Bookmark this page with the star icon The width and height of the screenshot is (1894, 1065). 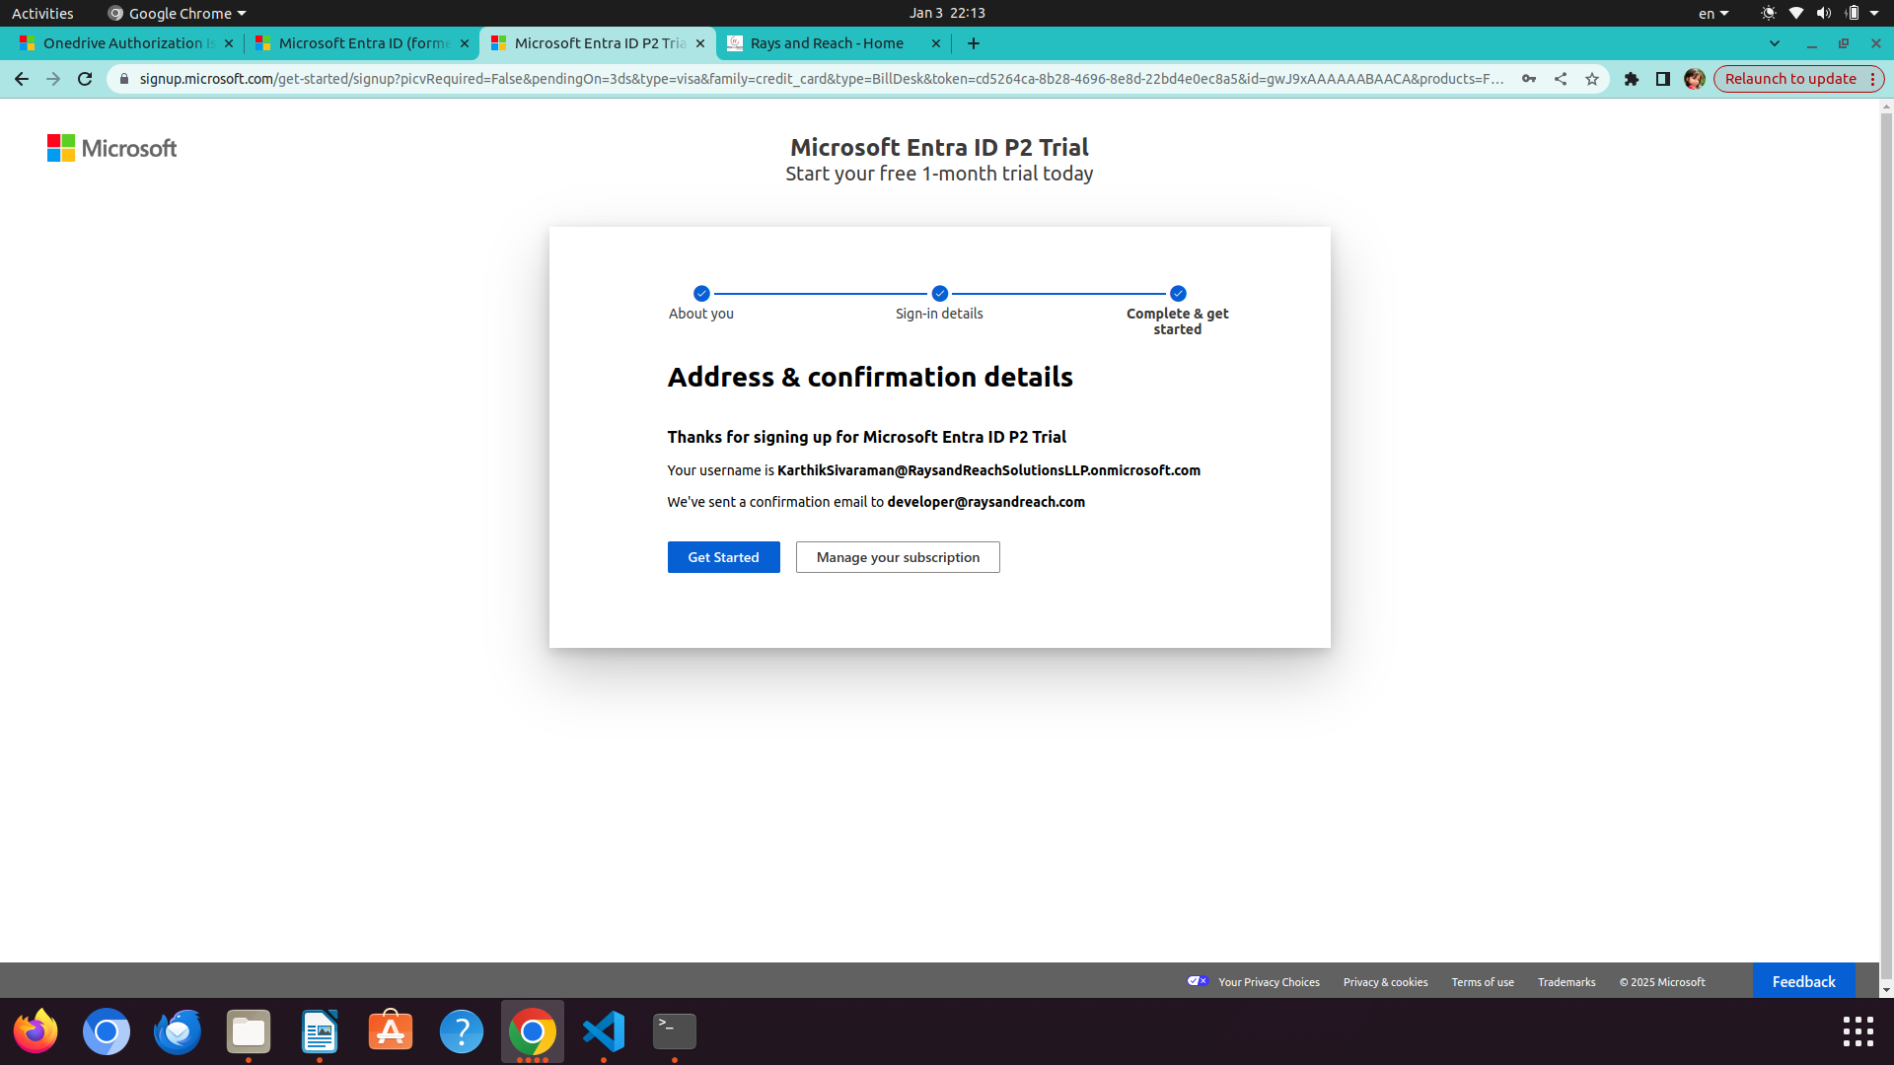1592,79
